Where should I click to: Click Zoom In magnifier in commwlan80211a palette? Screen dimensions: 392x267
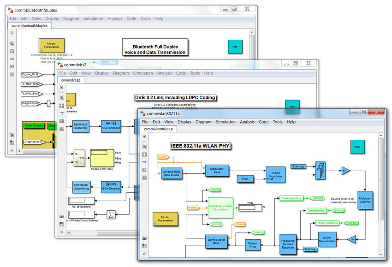(144, 147)
